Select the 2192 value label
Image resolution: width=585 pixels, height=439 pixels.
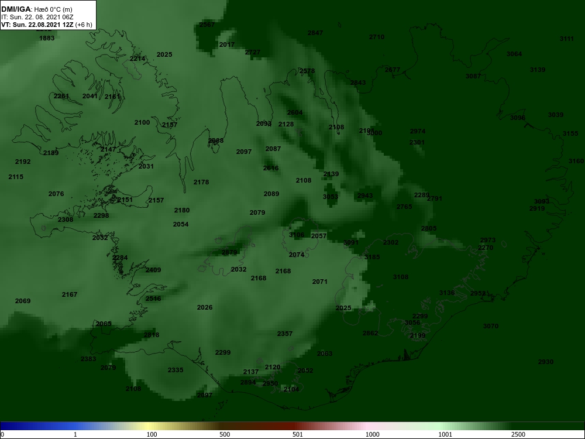point(23,162)
